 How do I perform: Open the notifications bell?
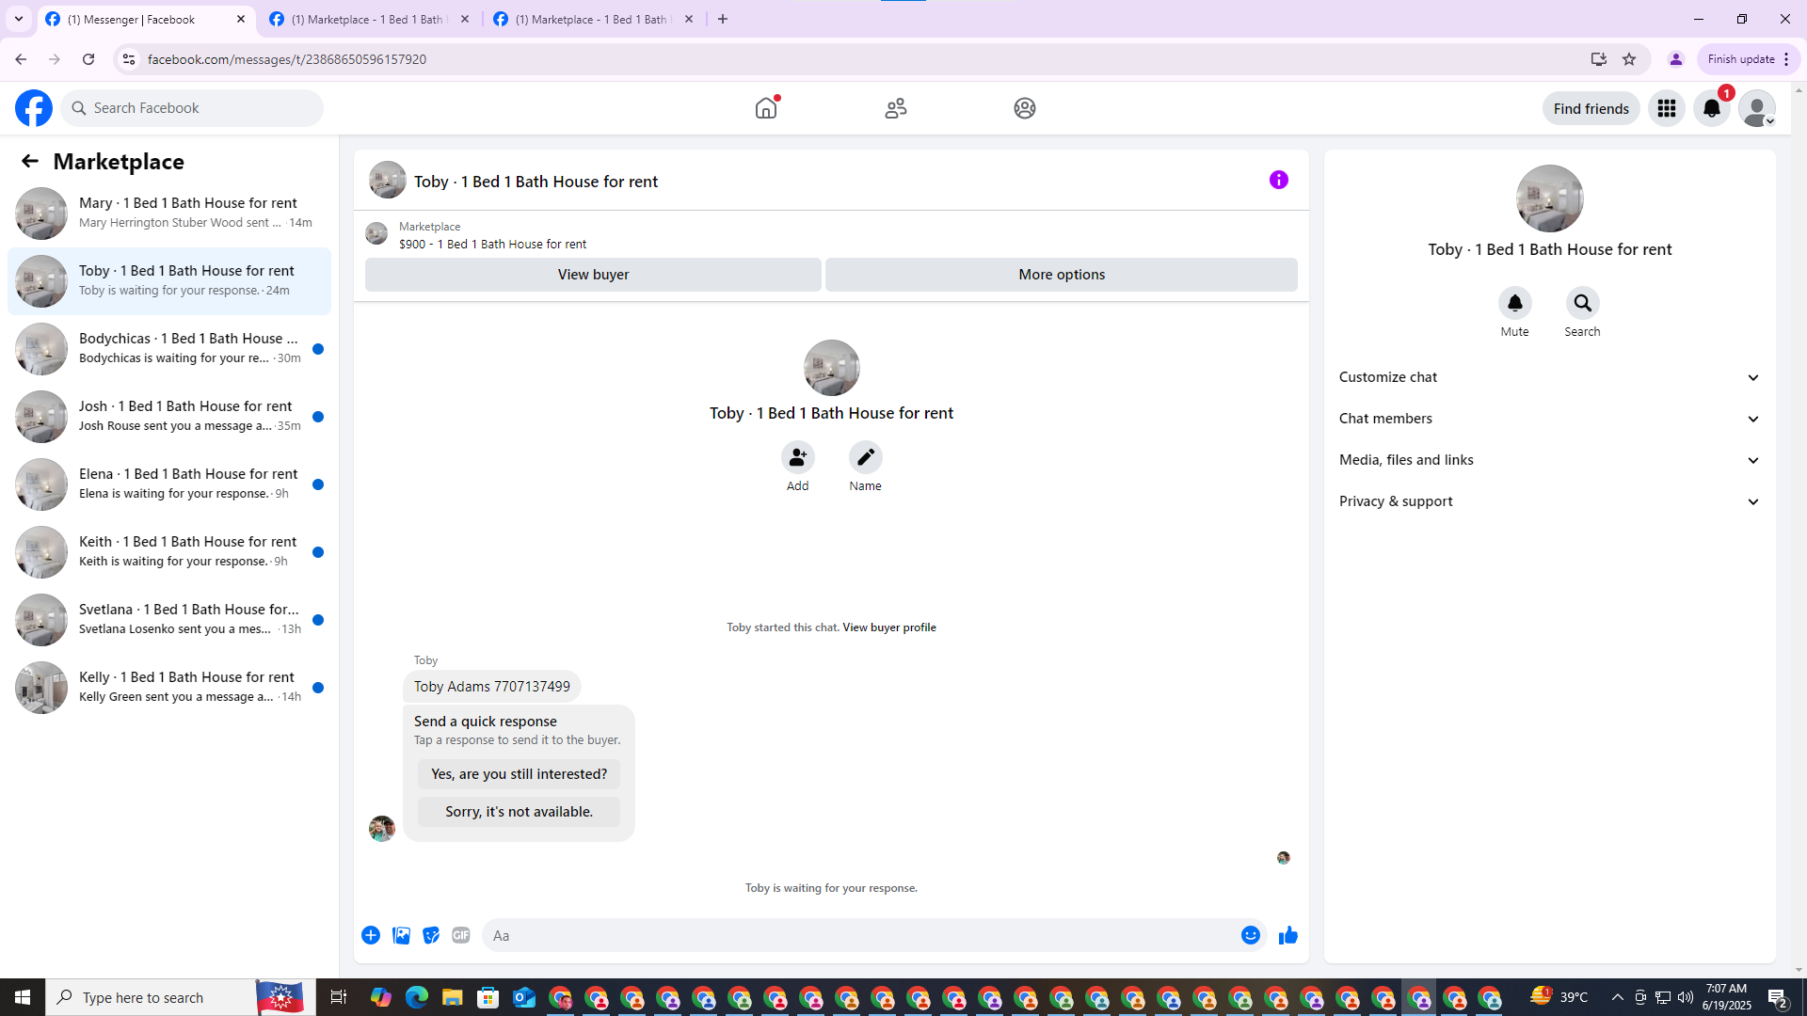(1712, 108)
